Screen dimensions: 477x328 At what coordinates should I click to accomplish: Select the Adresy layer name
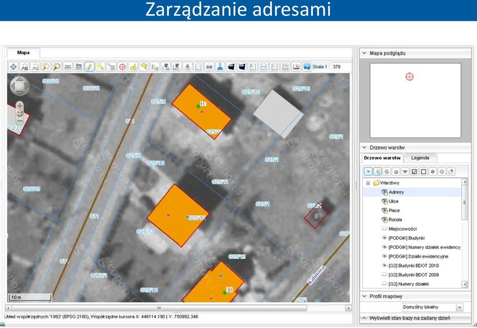pos(396,192)
